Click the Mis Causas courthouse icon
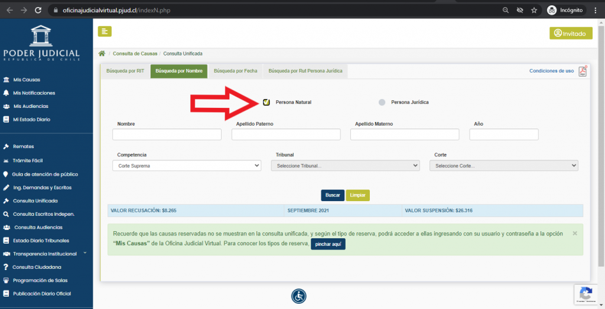Image resolution: width=605 pixels, height=309 pixels. pyautogui.click(x=6, y=80)
